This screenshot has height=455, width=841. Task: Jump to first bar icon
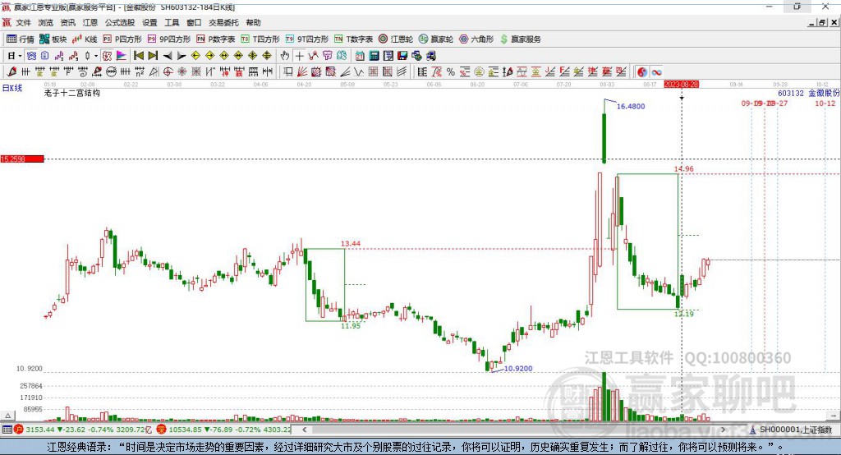tap(138, 56)
